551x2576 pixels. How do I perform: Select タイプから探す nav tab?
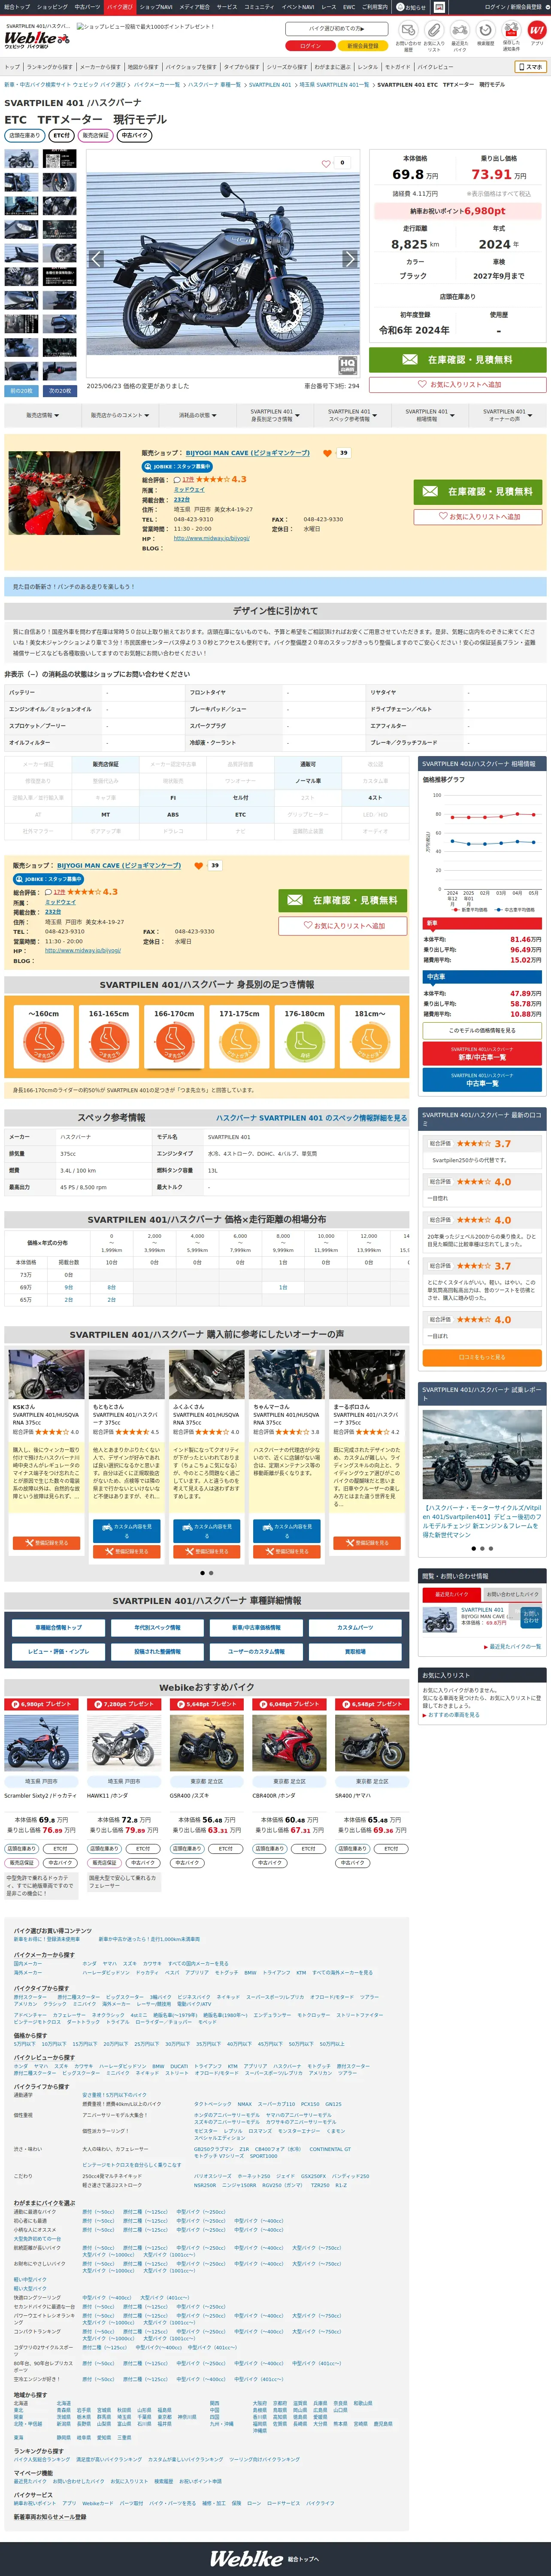click(x=241, y=67)
